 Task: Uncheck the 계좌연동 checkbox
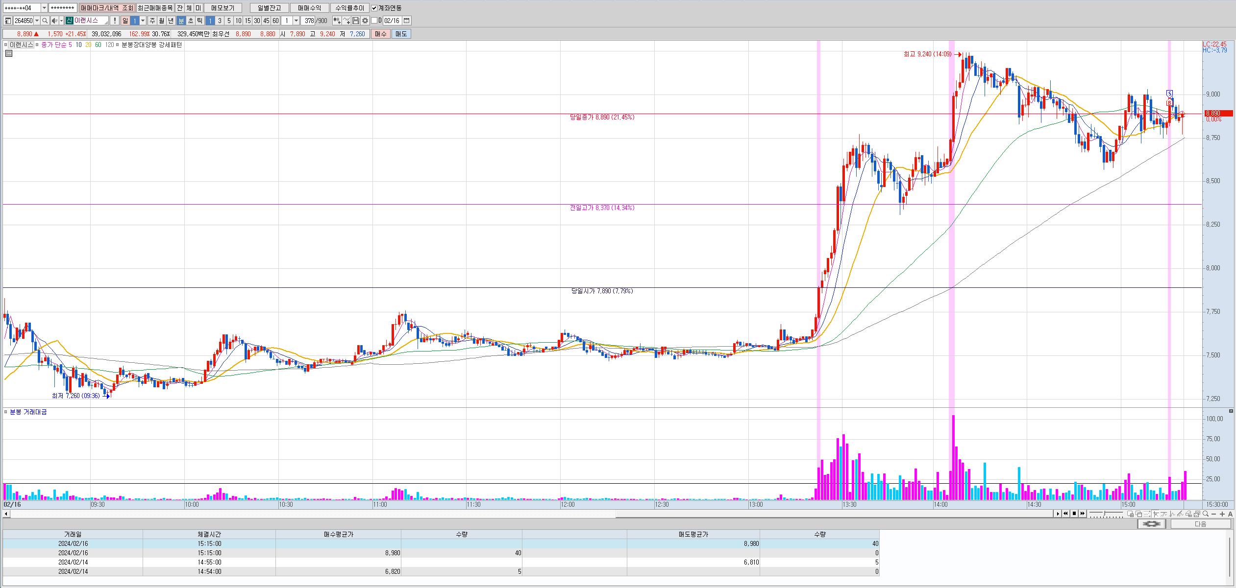click(x=374, y=8)
